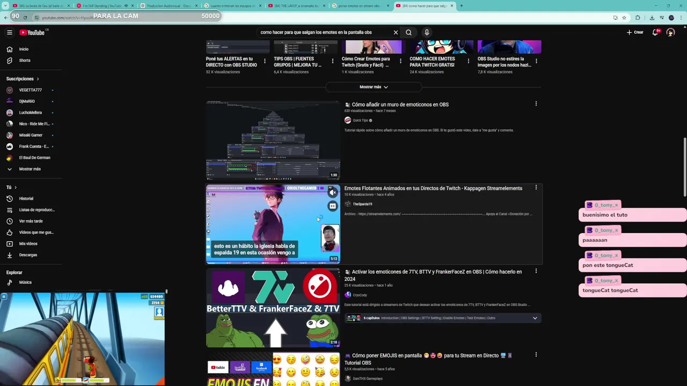Open options for Activar los emoticones video

536,271
